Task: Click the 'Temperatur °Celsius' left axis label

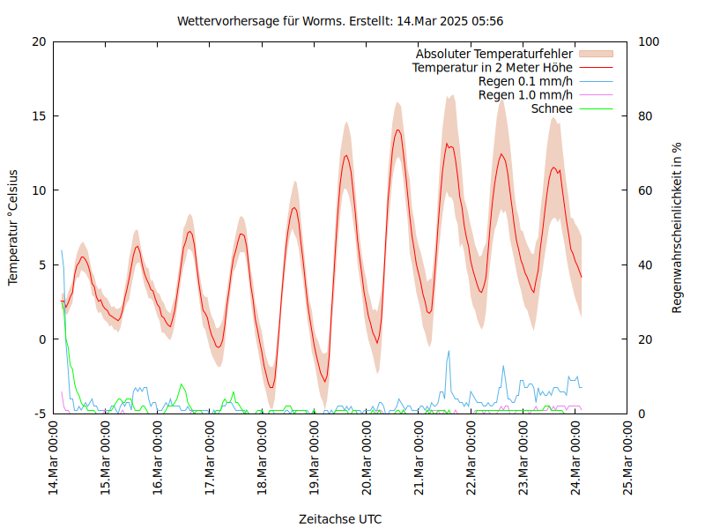Action: (x=13, y=227)
